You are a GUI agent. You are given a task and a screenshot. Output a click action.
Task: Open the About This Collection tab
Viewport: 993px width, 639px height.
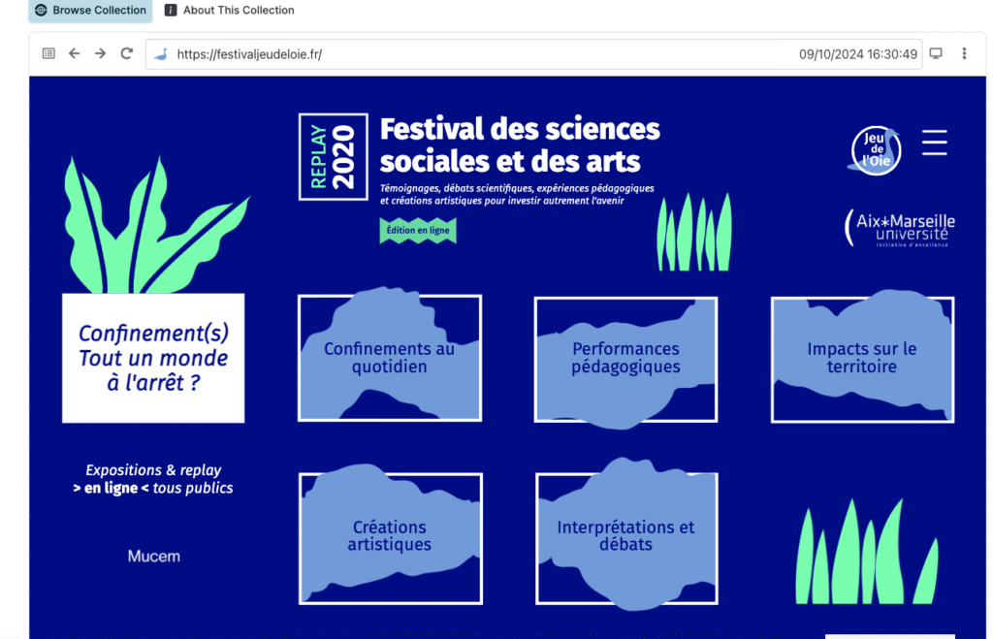tap(230, 11)
